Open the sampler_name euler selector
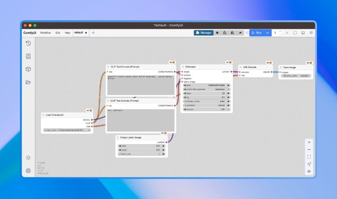The width and height of the screenshot is (337, 199). pyautogui.click(x=206, y=101)
